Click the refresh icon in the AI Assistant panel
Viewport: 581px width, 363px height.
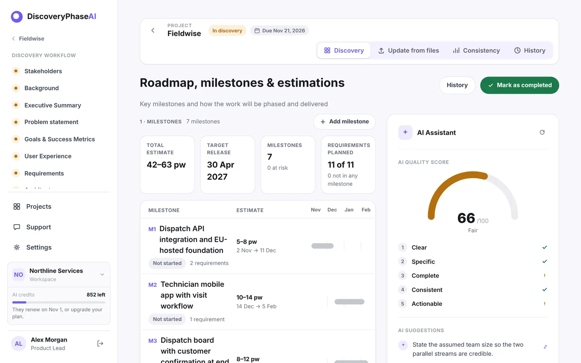pos(542,132)
